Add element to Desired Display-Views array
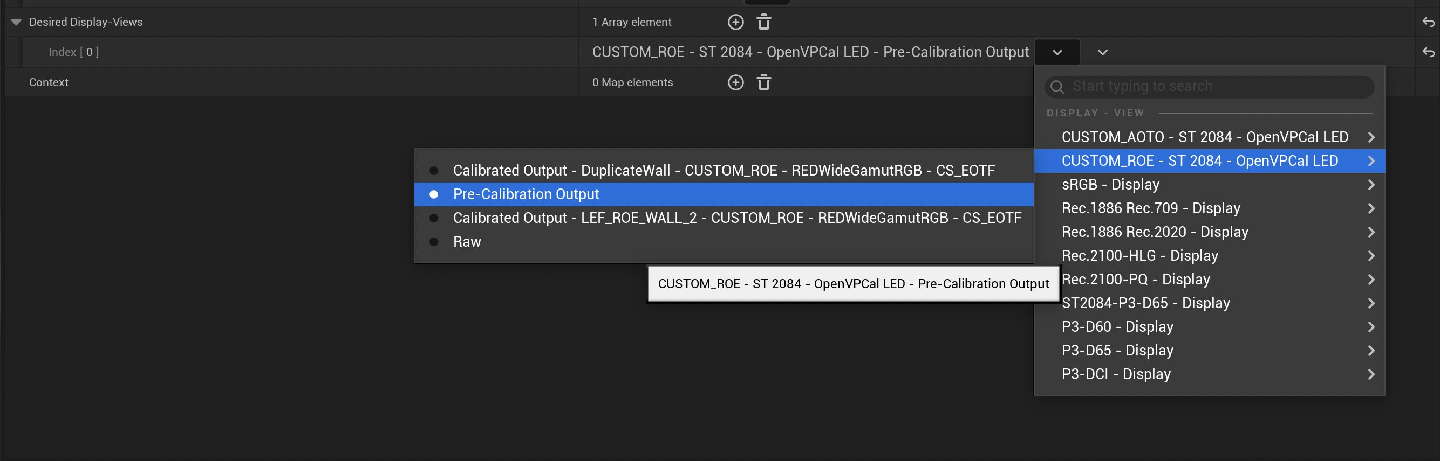 (x=736, y=22)
